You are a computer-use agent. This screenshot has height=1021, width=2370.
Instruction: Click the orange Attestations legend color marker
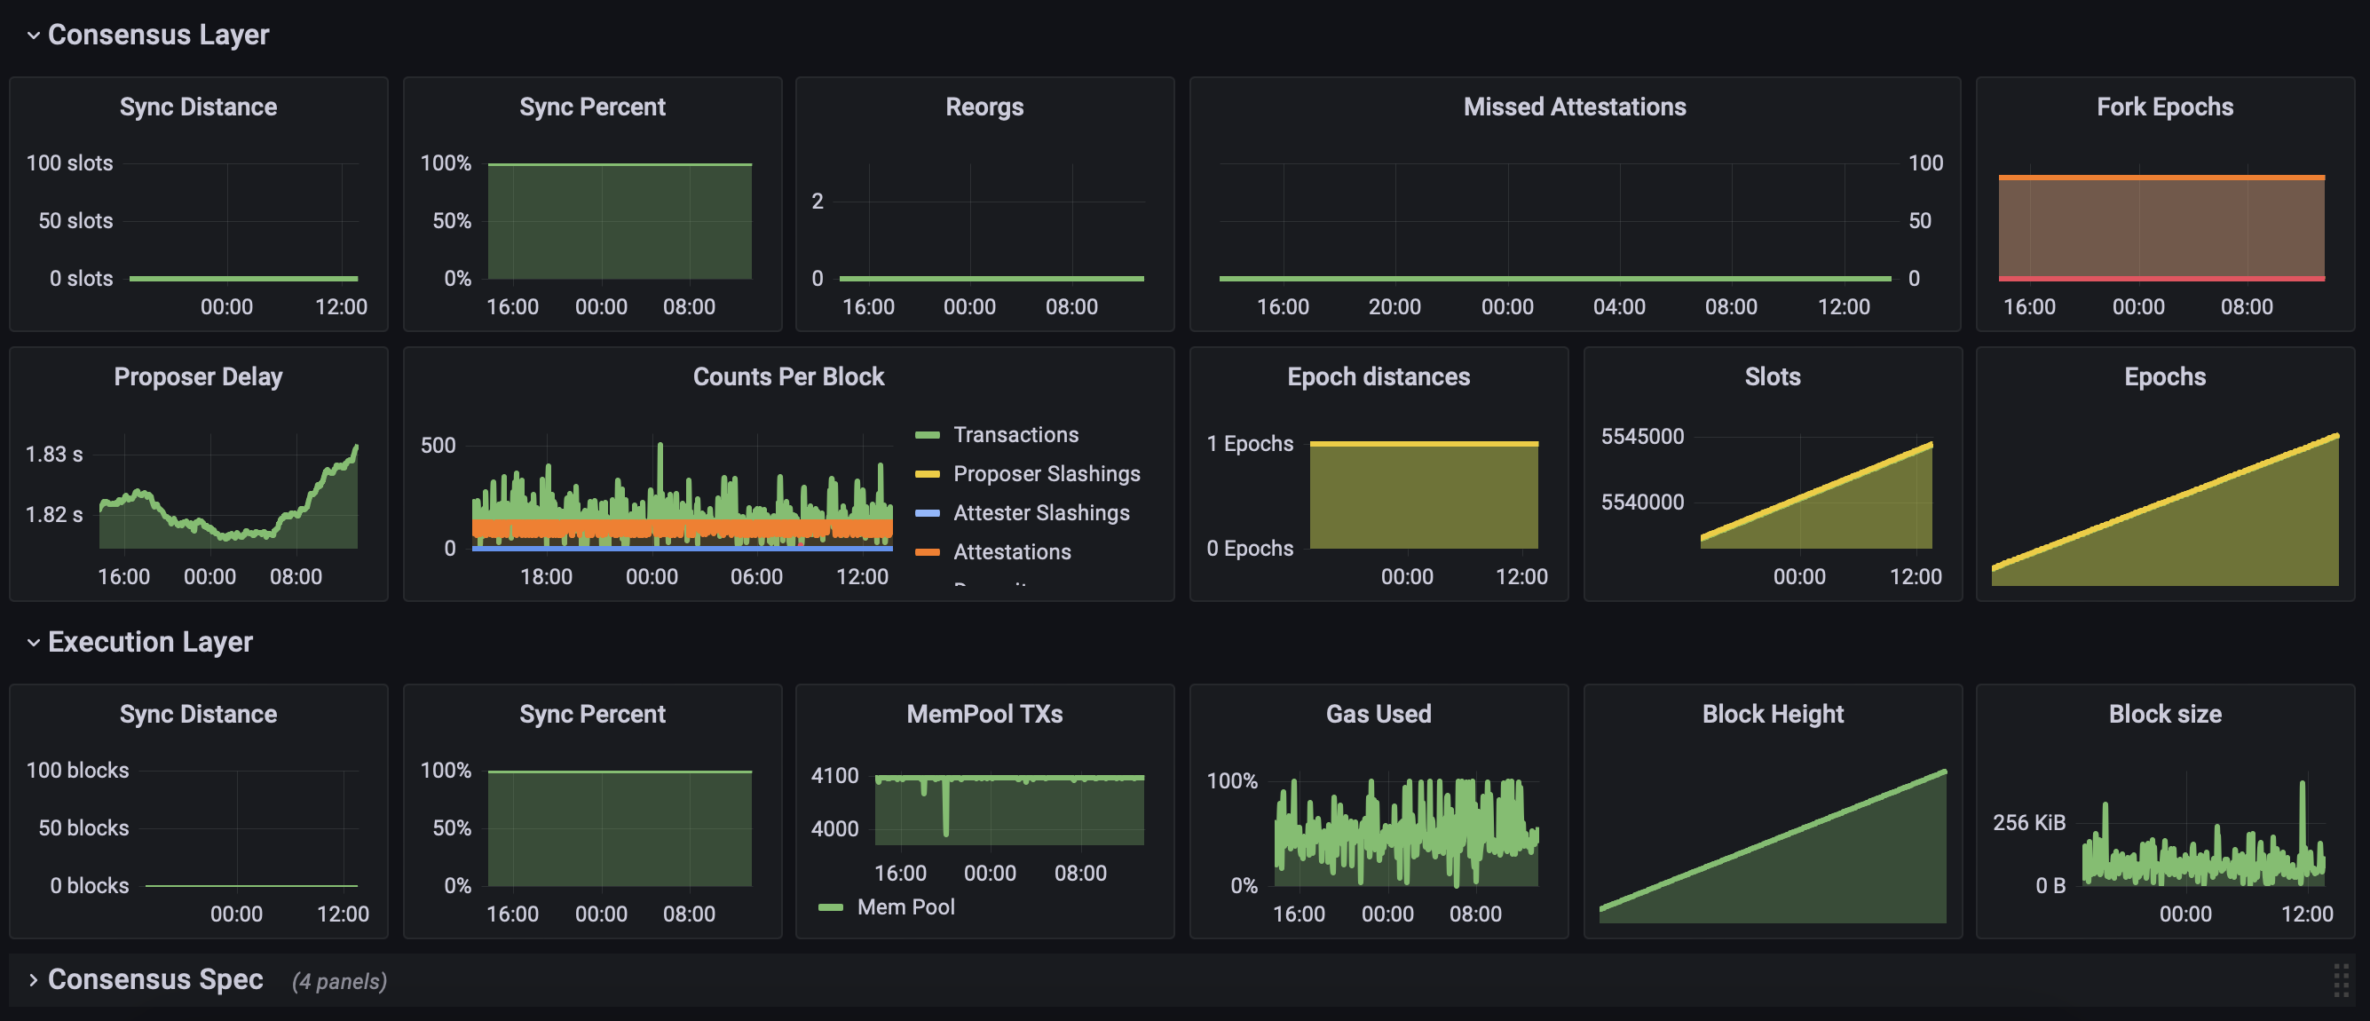pyautogui.click(x=928, y=552)
